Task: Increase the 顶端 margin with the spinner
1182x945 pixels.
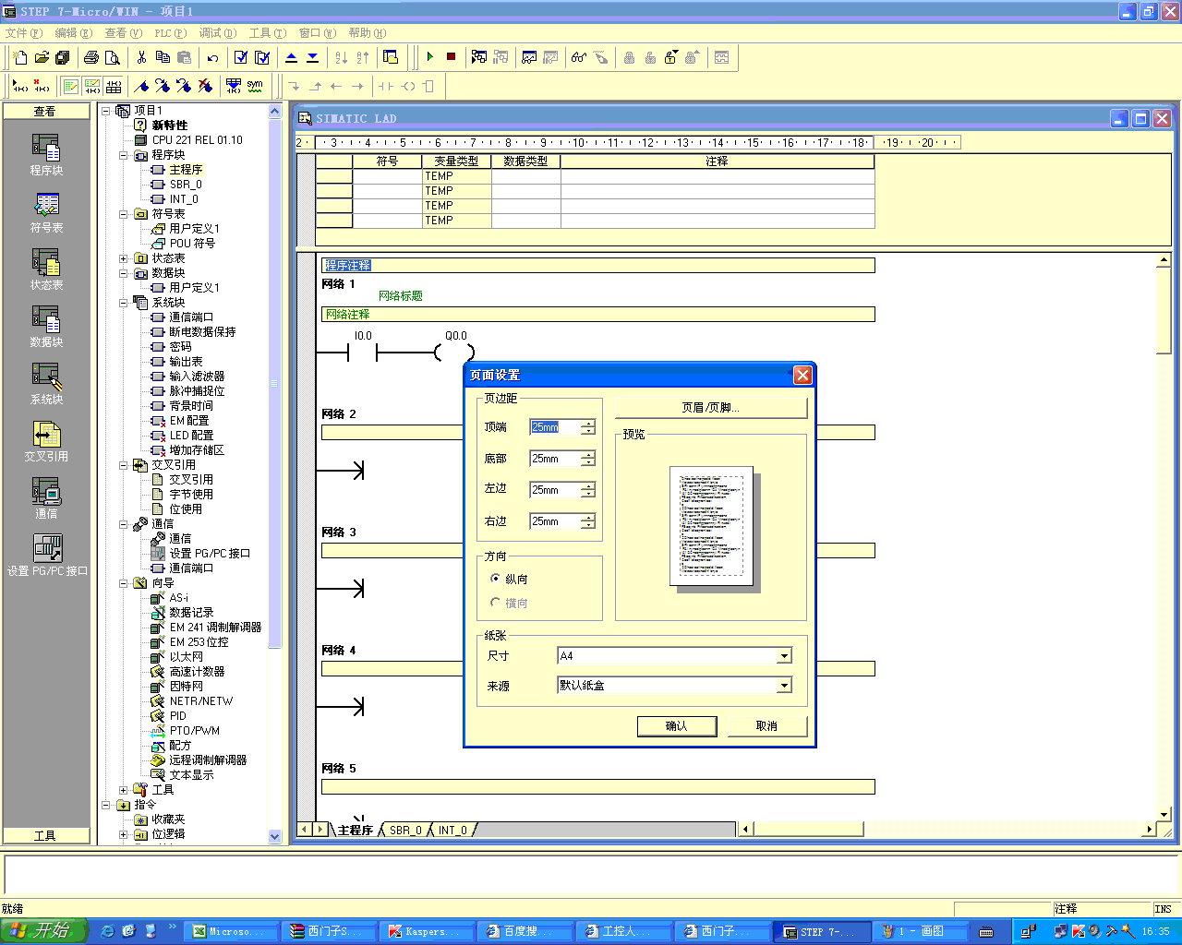Action: click(588, 423)
